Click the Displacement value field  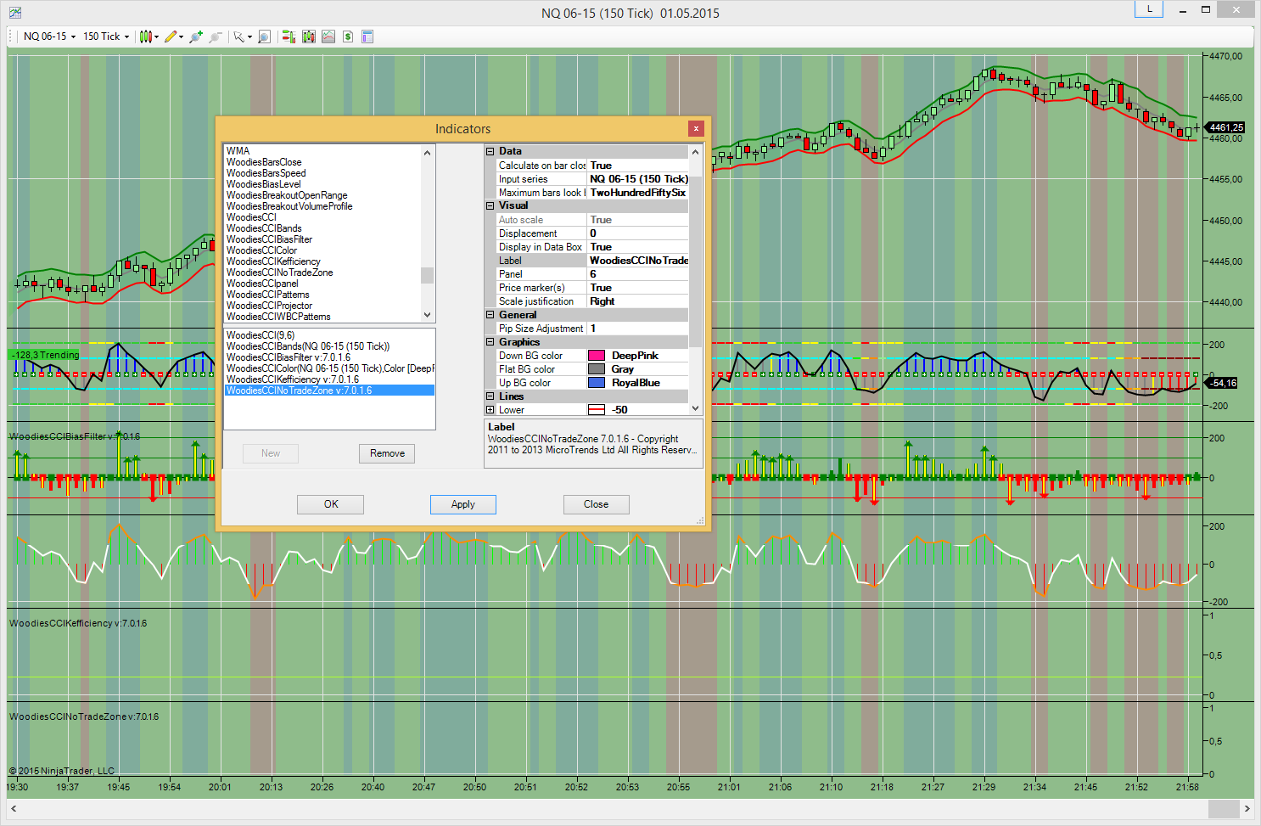coord(638,233)
